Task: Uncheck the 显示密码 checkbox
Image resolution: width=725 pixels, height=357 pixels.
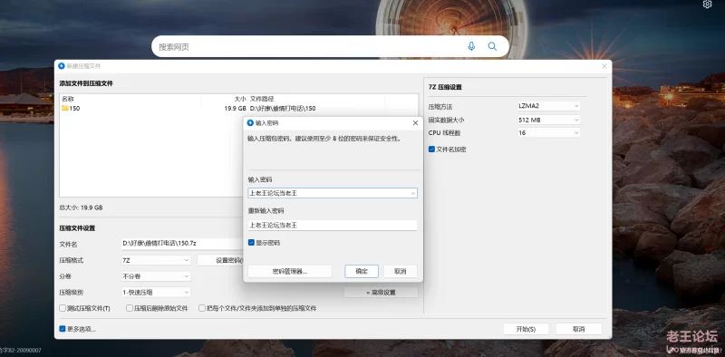Action: click(251, 242)
